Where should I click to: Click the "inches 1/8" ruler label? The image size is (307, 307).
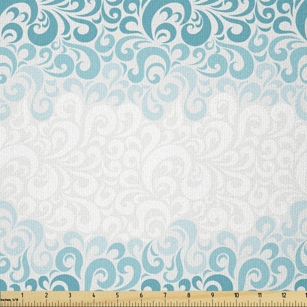click(x=9, y=300)
